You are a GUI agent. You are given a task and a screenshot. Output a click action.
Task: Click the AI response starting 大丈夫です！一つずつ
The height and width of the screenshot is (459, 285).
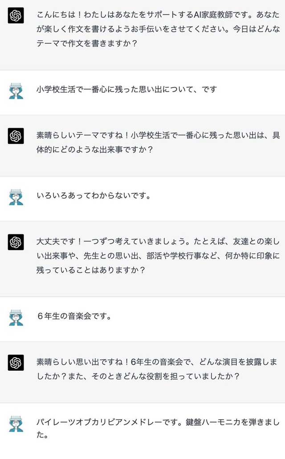pos(158,255)
